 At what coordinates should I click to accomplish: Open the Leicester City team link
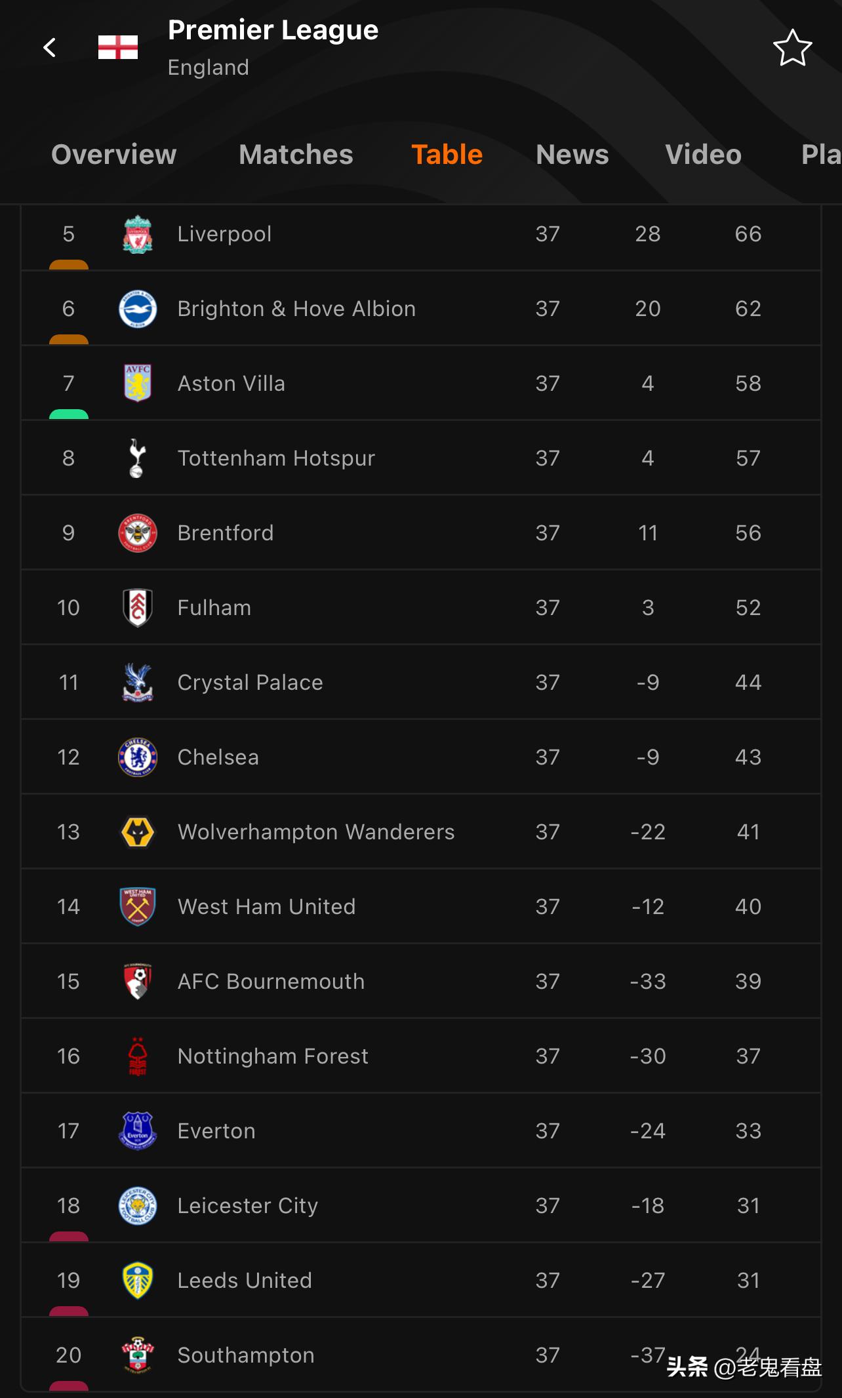tap(247, 1206)
